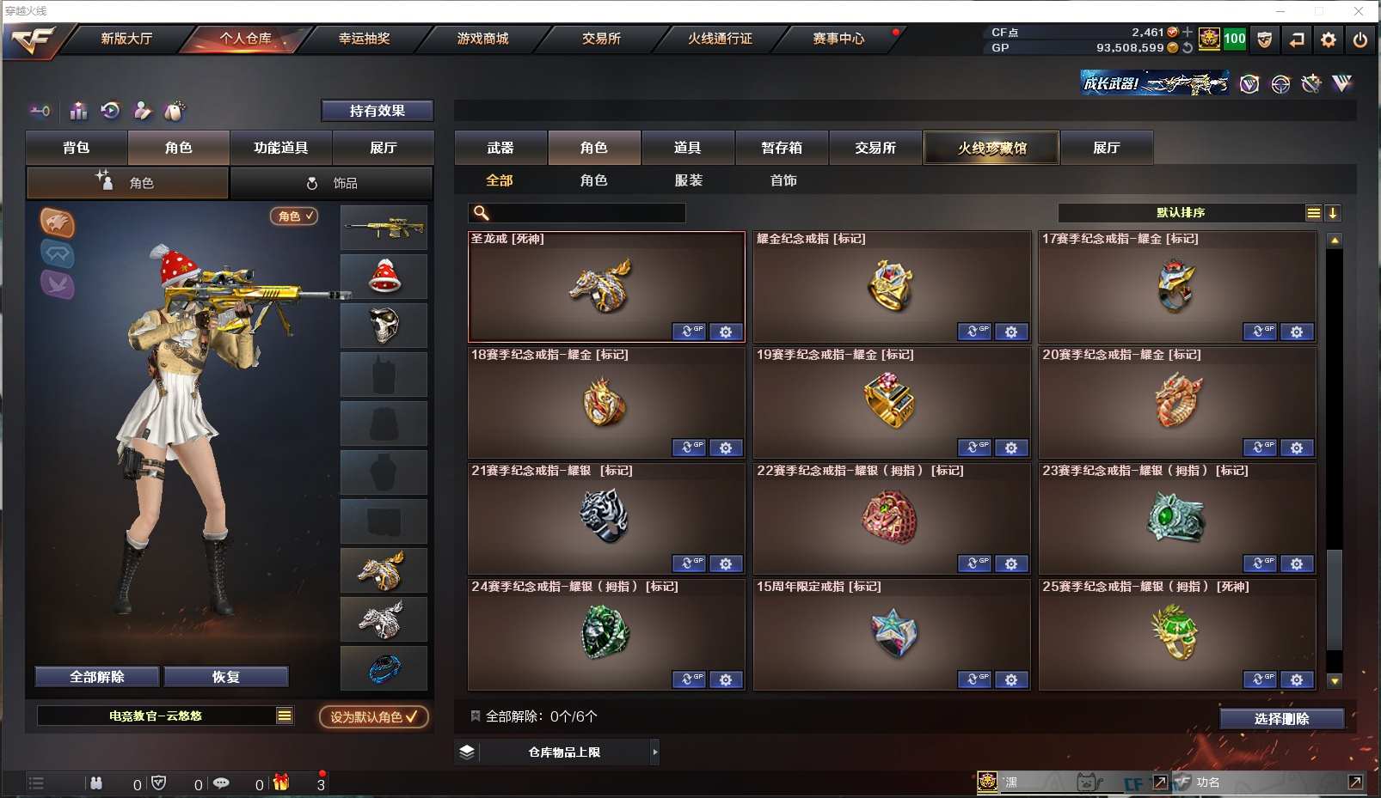Toggle sort direction arrow next to 默认排序
1381x798 pixels.
pyautogui.click(x=1333, y=213)
